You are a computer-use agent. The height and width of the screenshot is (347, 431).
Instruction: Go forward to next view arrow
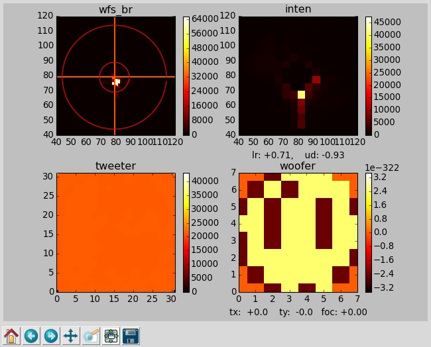tap(51, 336)
